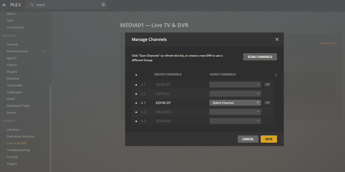Open Remote Access settings
Viewport: 345px width, 172px height.
click(18, 51)
